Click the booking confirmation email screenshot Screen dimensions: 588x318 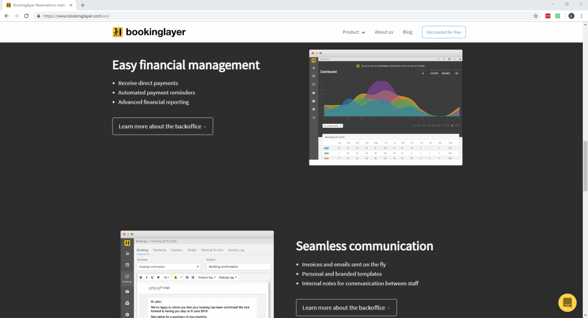click(197, 274)
